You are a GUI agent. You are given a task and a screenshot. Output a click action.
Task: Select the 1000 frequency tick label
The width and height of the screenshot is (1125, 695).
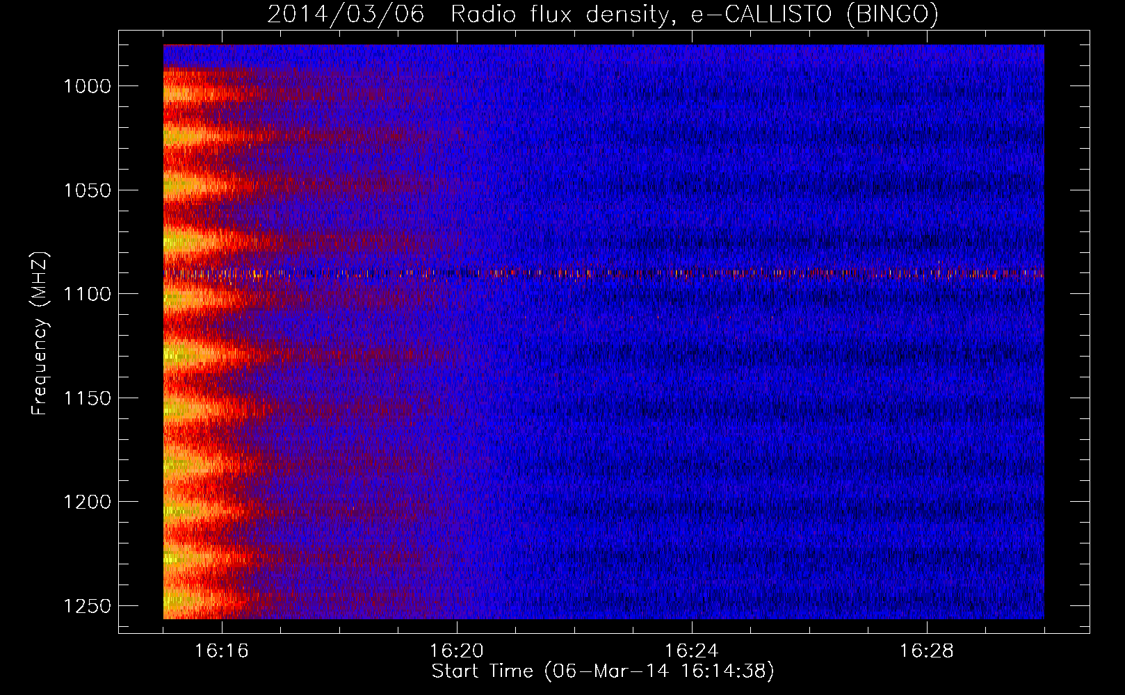88,86
